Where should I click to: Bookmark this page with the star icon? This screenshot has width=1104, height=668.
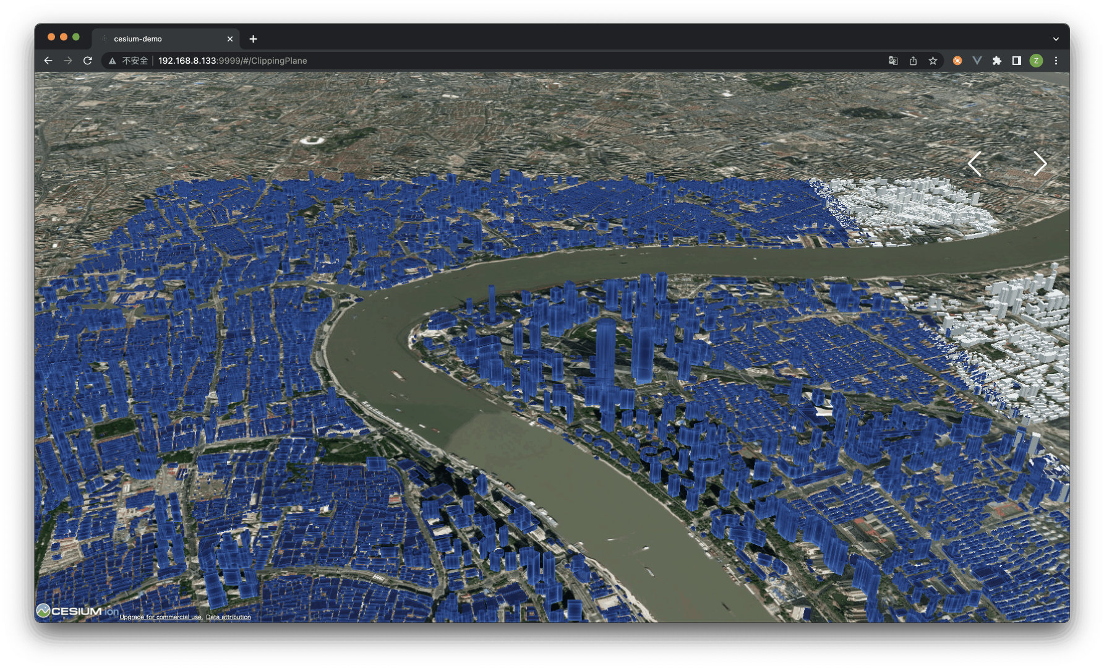click(933, 61)
